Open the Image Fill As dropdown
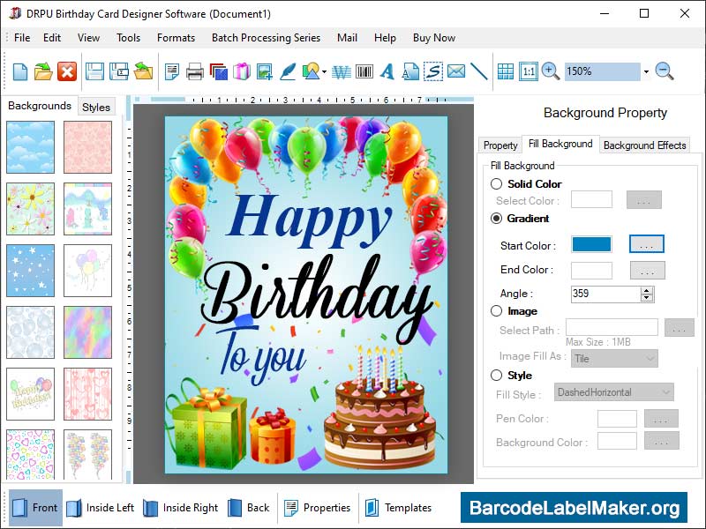The image size is (706, 529). [x=614, y=359]
